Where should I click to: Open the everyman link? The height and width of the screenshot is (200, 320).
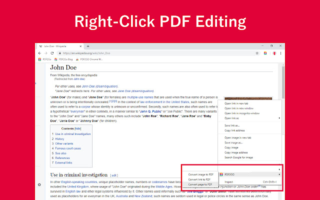coord(77,111)
